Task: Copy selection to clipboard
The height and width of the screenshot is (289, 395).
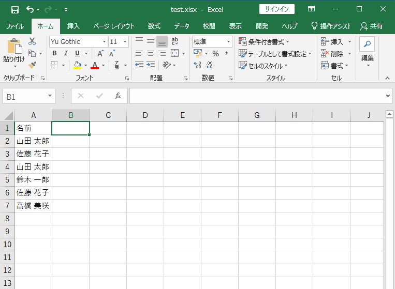Action: coord(32,53)
